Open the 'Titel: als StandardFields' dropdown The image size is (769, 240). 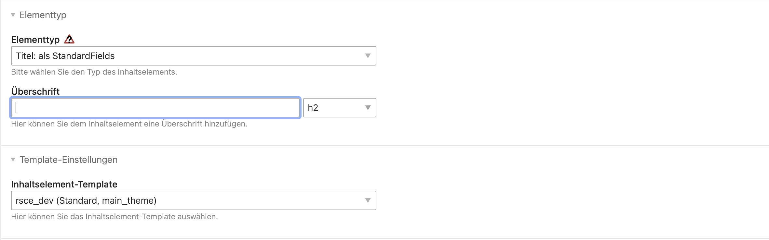tap(189, 56)
